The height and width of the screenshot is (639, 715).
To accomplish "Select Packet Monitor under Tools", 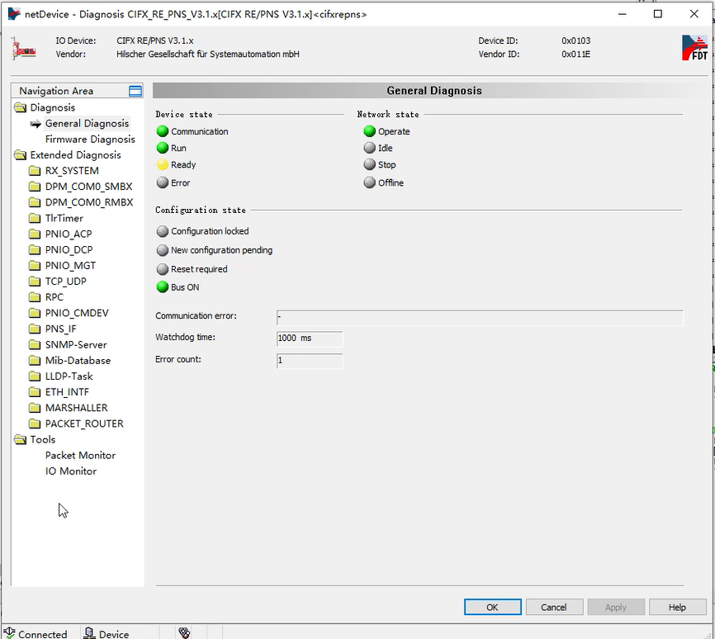I will click(80, 456).
